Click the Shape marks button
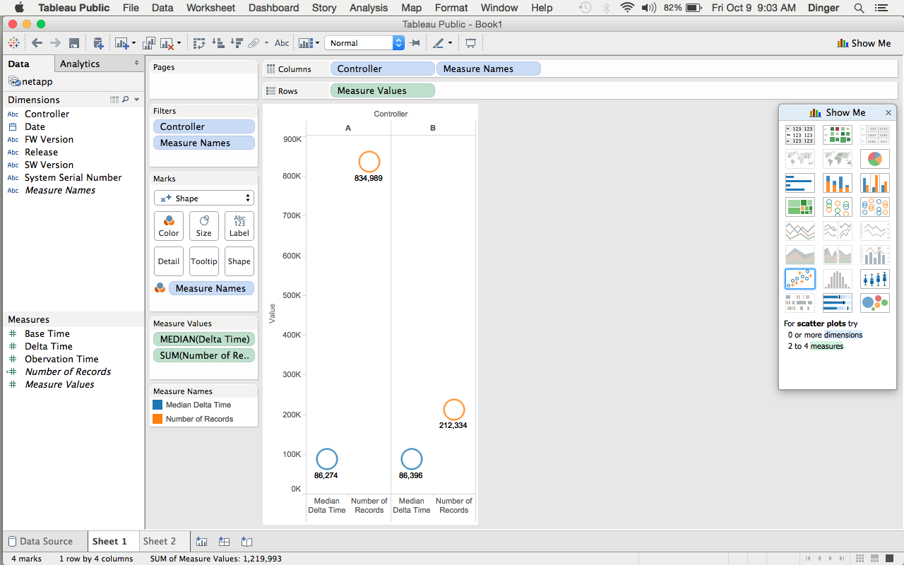This screenshot has width=904, height=565. pos(239,261)
